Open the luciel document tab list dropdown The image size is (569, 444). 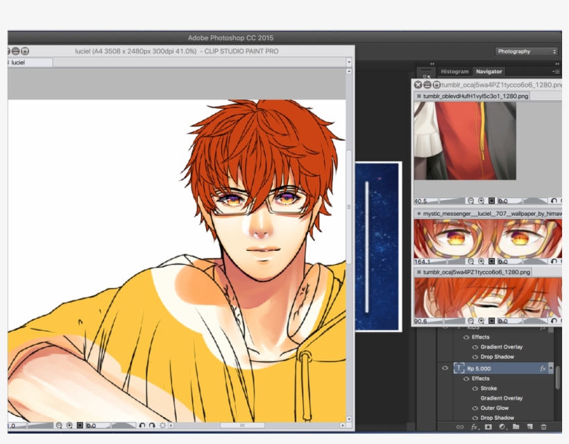click(x=349, y=62)
